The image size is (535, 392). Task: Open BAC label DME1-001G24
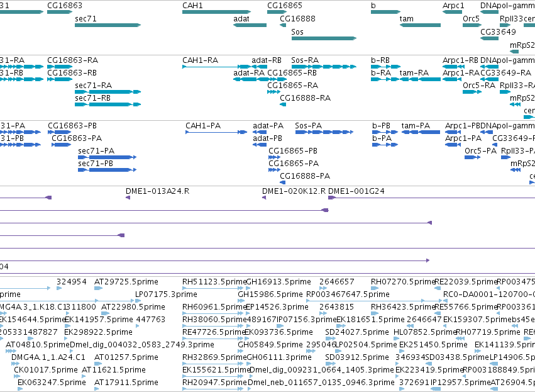click(x=356, y=191)
